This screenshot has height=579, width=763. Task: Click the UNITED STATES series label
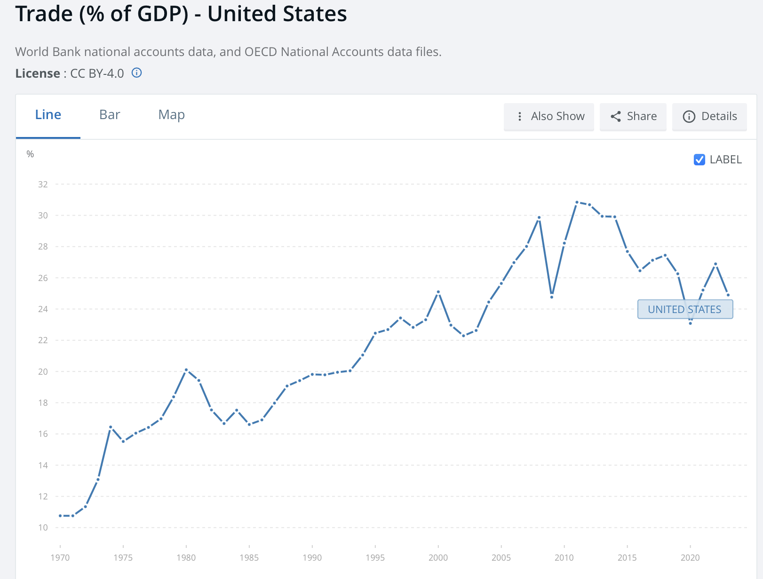pyautogui.click(x=684, y=309)
